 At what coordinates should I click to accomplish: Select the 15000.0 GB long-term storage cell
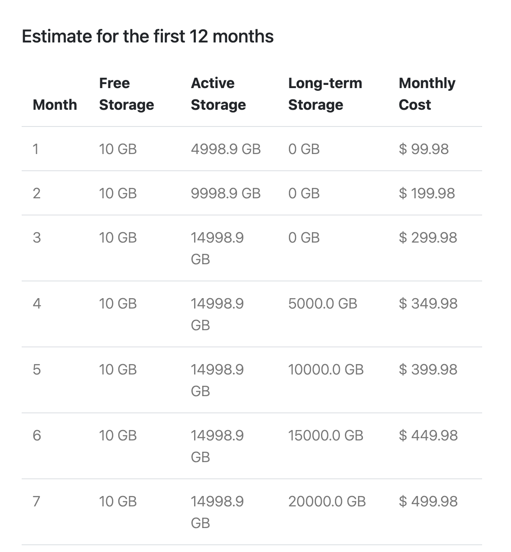click(x=326, y=435)
